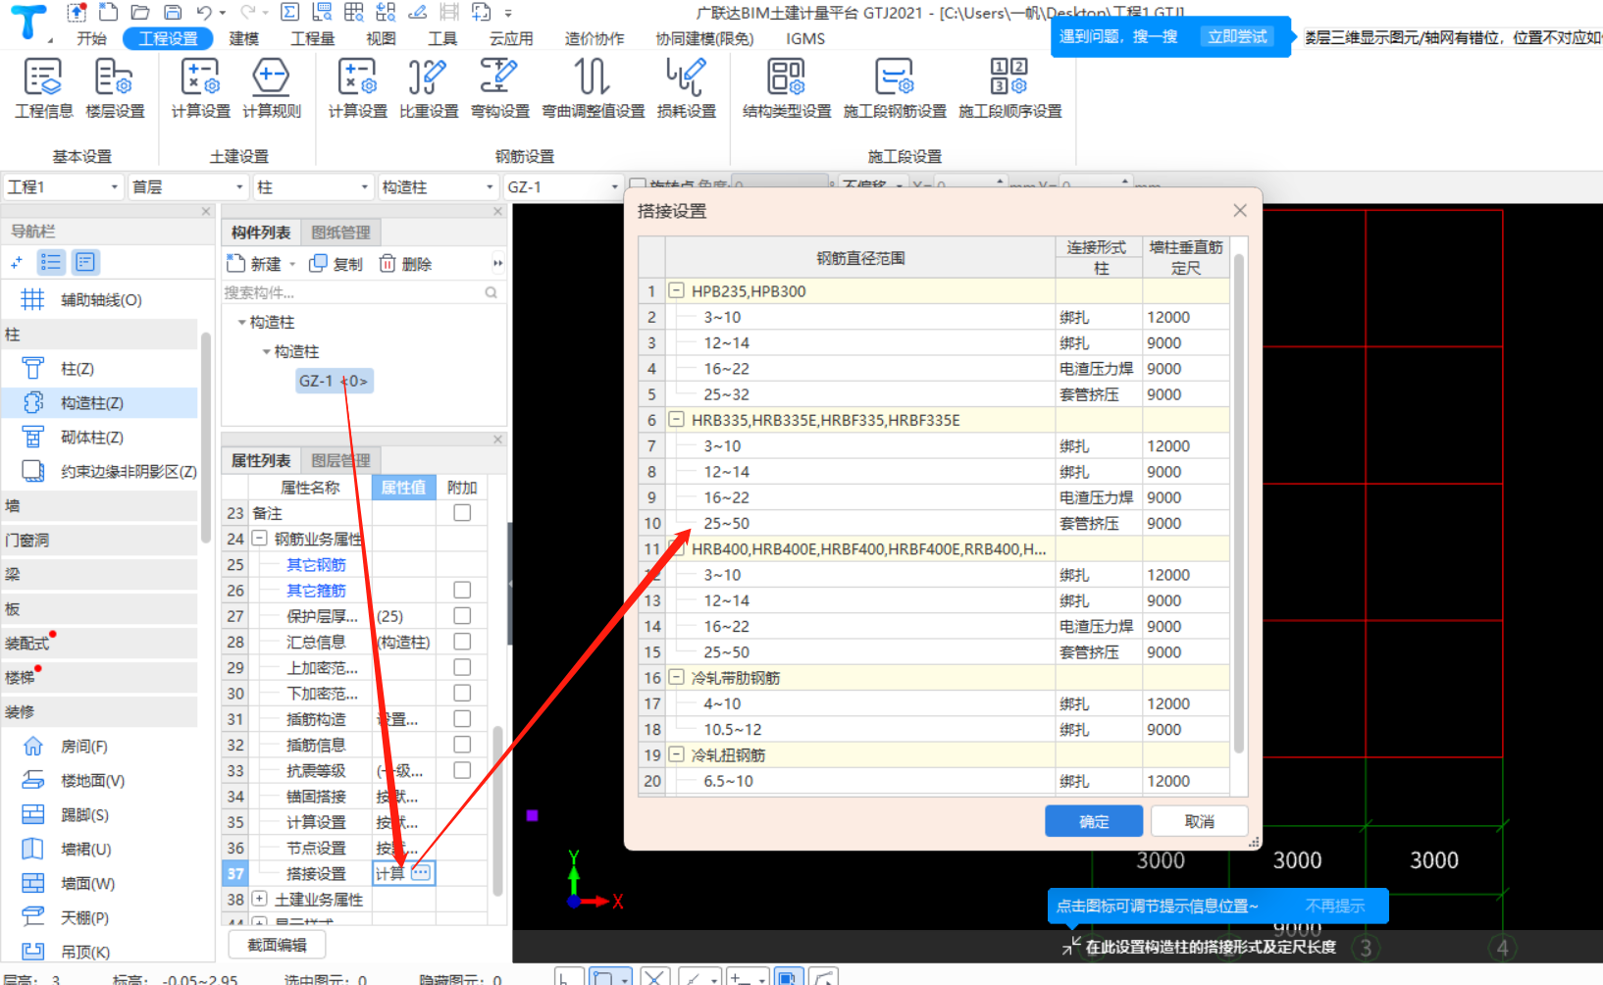Toggle 附加 checkbox for 备注 row

462,512
